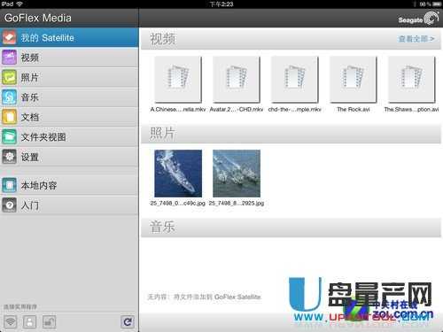The height and width of the screenshot is (332, 443).
Task: Open the fleet photo ending 2925.jpg
Action: tap(237, 174)
